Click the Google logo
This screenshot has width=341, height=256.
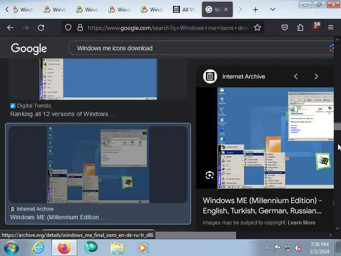click(x=29, y=49)
